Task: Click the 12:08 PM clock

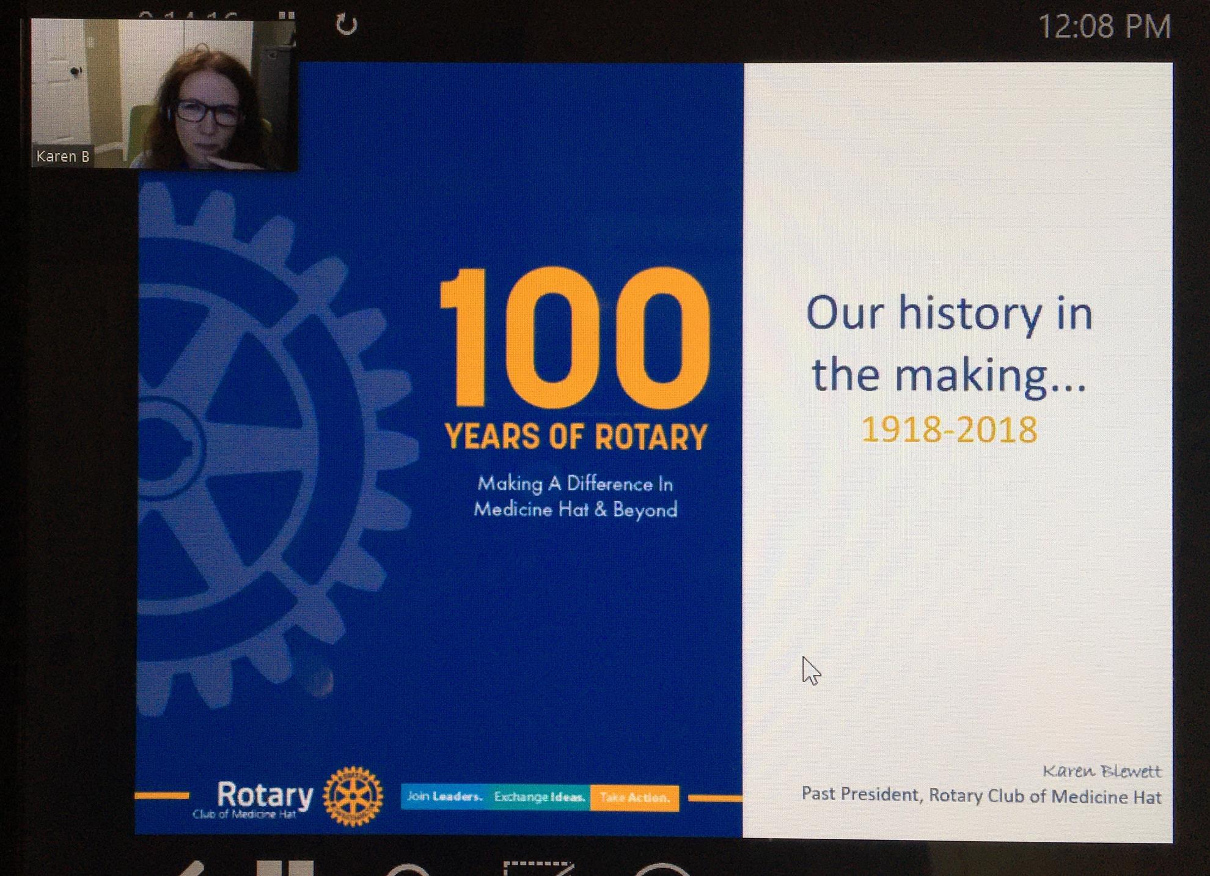Action: 1104,27
